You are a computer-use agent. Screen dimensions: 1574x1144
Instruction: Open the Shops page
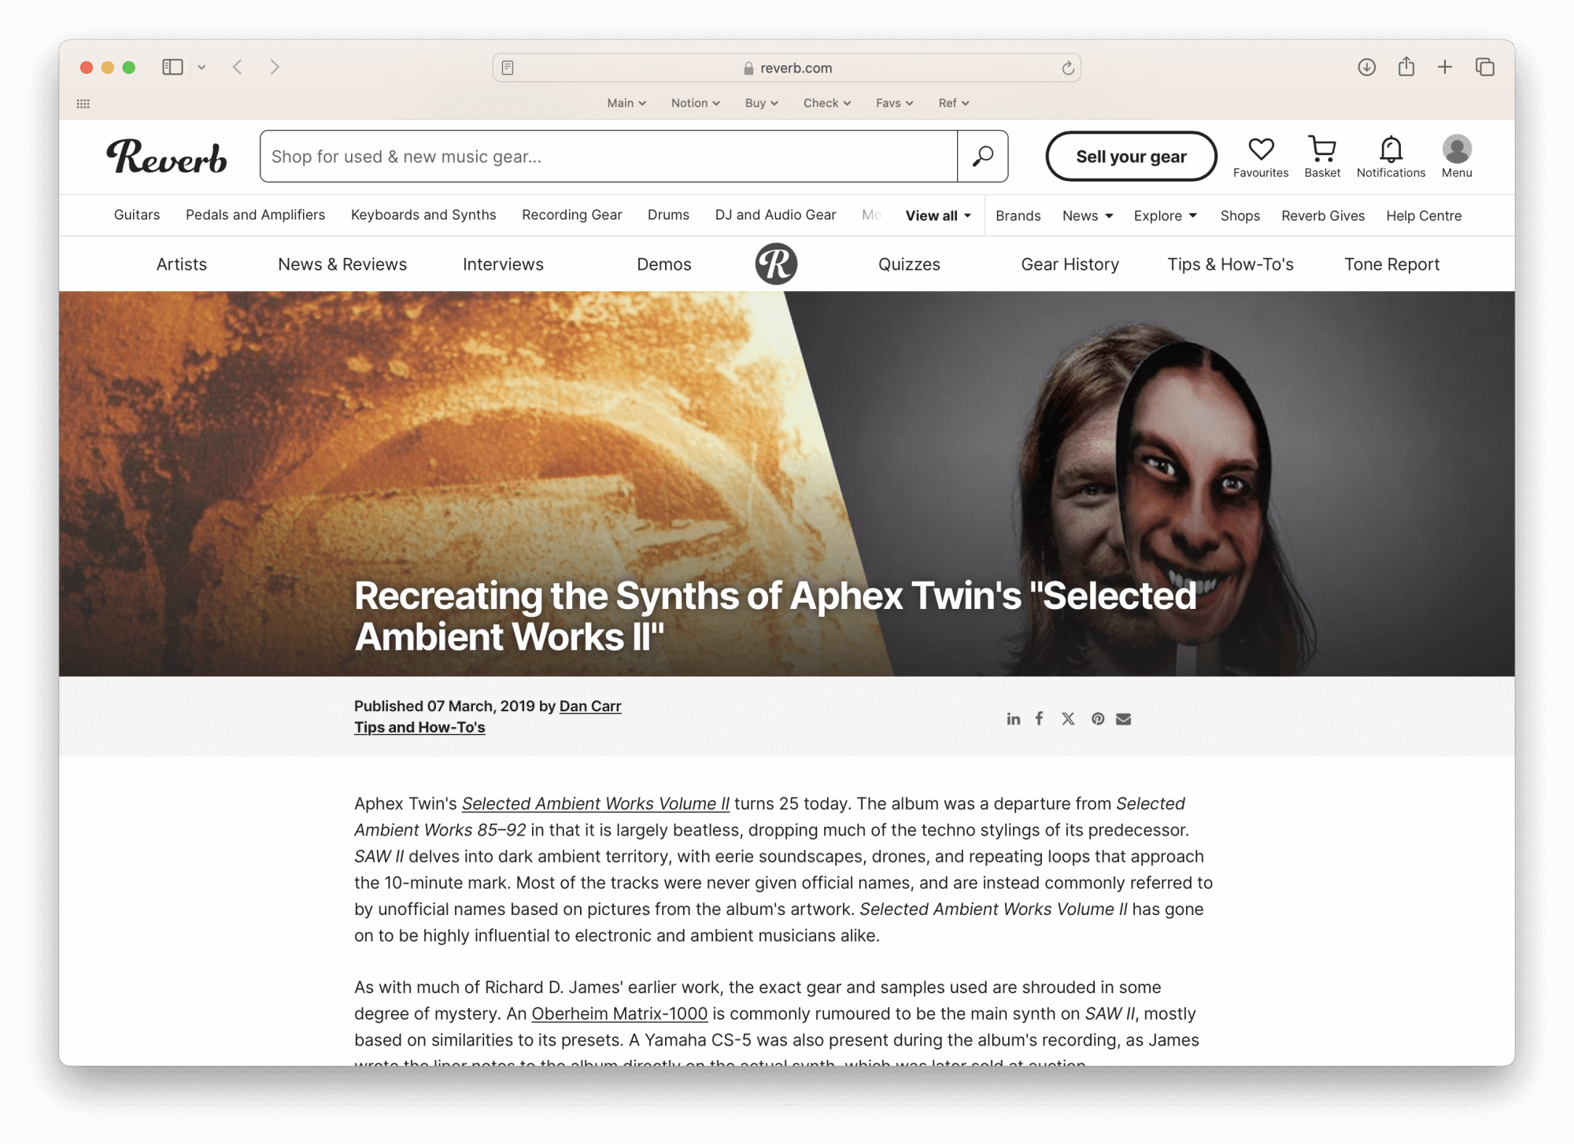(1240, 216)
